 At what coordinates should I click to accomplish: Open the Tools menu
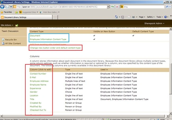[160, 17]
